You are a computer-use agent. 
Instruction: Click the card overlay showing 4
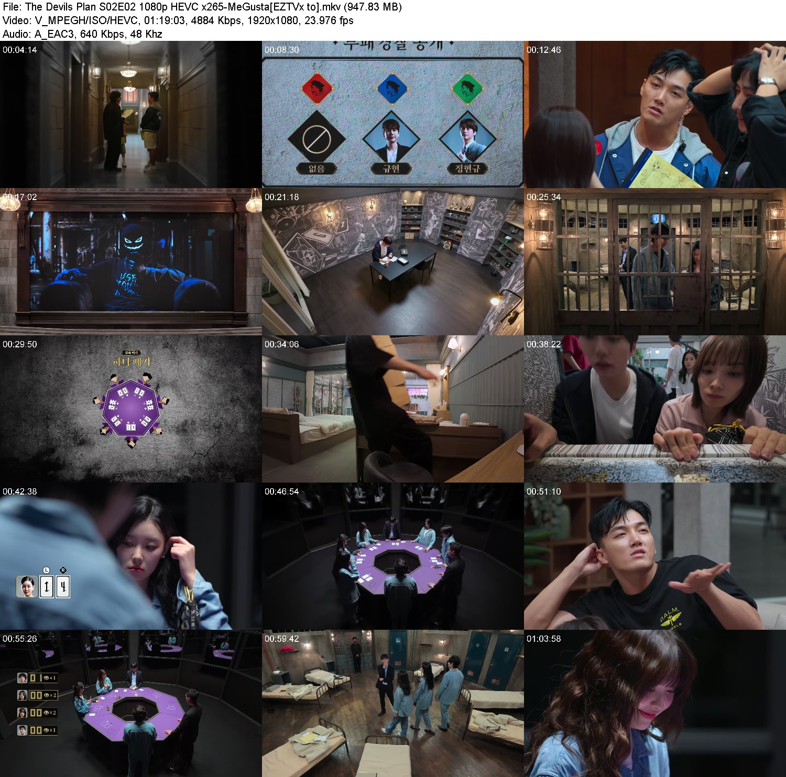point(63,586)
